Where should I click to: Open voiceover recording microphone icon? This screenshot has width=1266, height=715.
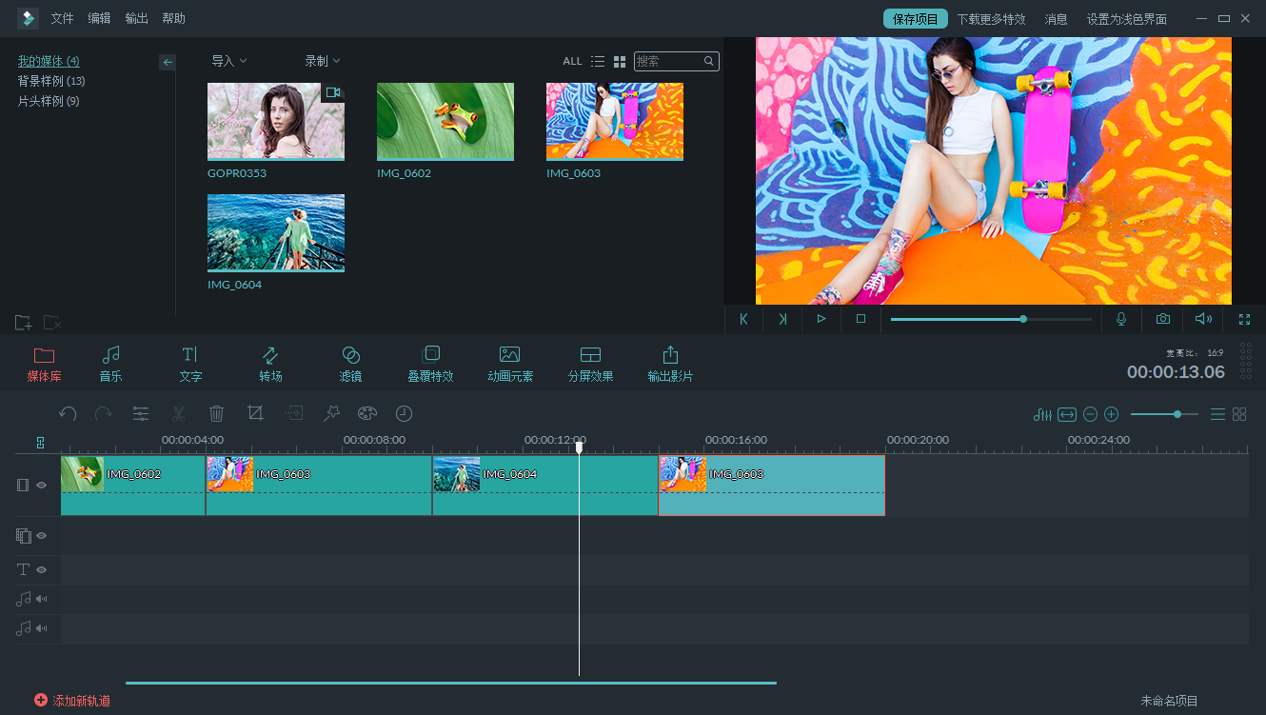click(1121, 319)
